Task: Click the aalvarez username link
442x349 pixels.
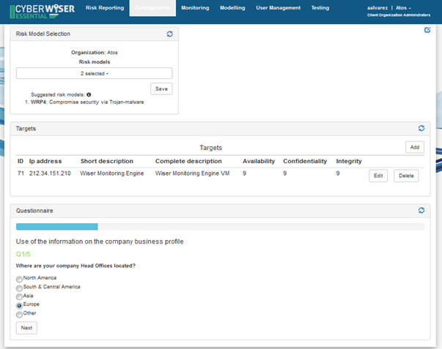Action: [x=377, y=8]
